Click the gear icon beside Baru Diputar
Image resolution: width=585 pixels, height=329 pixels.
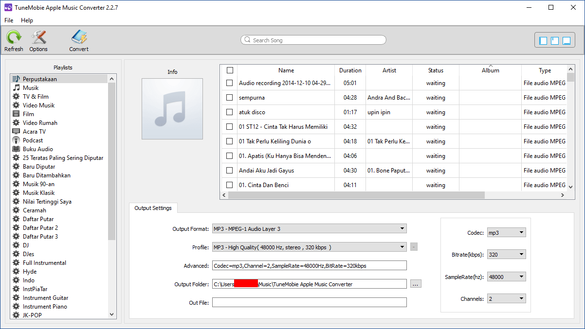(16, 166)
